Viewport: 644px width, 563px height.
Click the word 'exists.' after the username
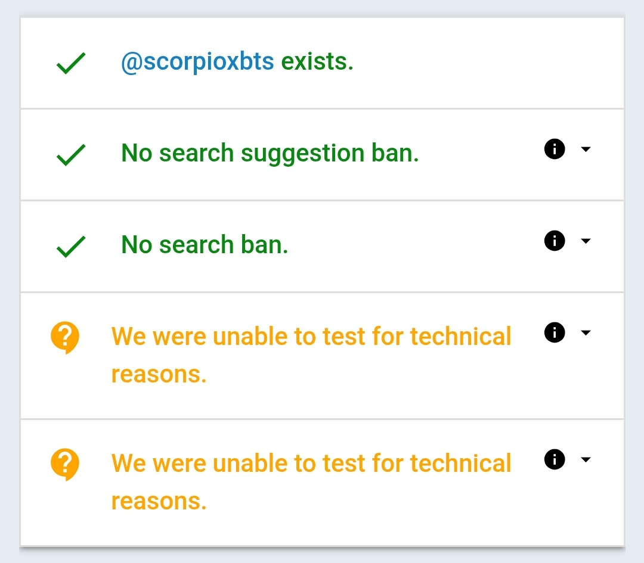pos(317,61)
